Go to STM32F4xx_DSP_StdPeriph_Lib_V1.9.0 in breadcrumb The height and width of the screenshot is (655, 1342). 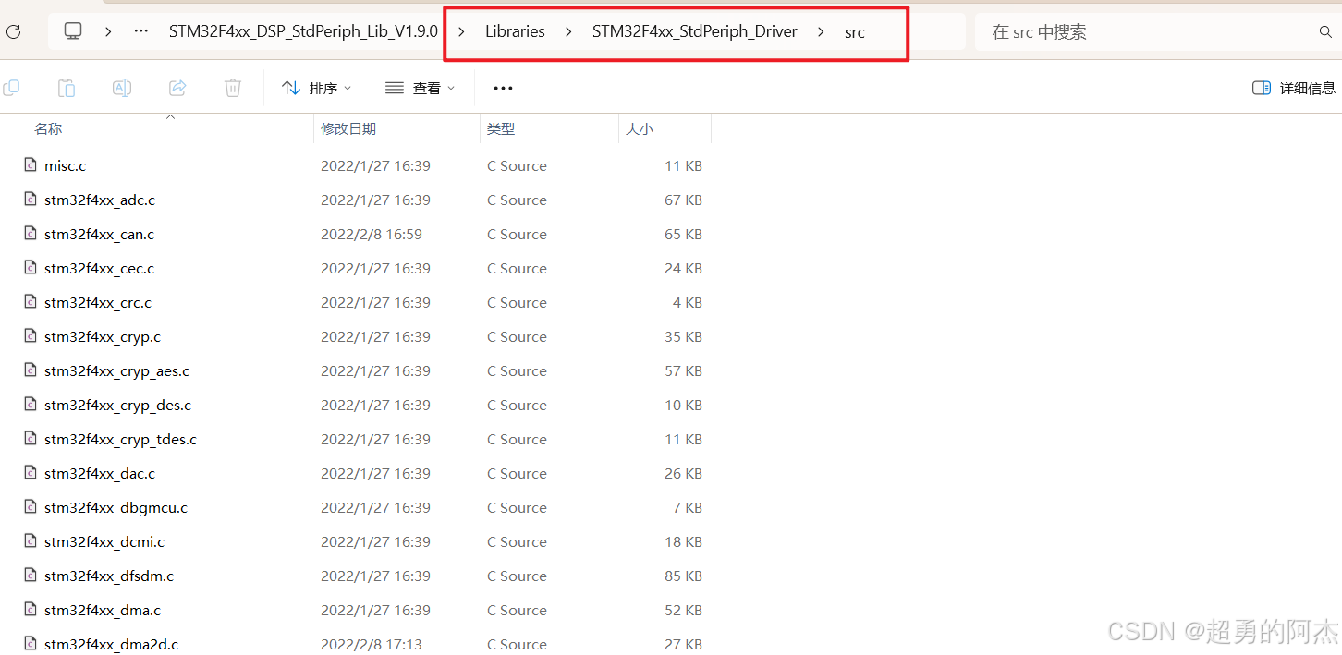[x=303, y=31]
